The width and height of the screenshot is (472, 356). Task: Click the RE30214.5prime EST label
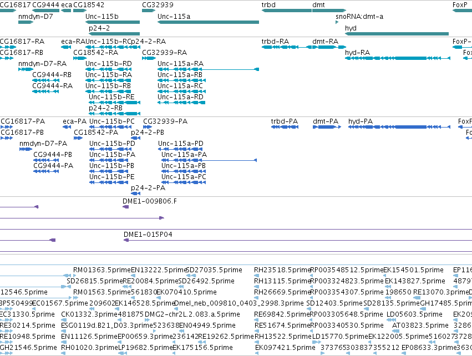pos(28,326)
